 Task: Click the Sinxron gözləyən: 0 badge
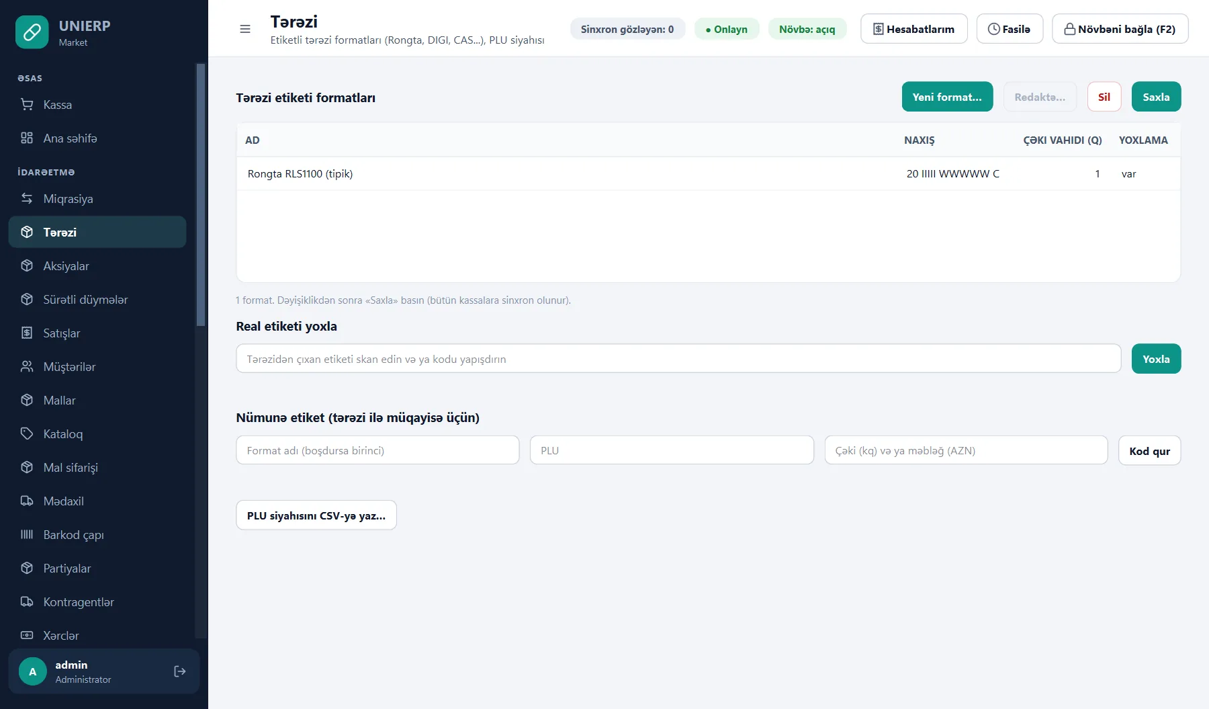click(627, 29)
